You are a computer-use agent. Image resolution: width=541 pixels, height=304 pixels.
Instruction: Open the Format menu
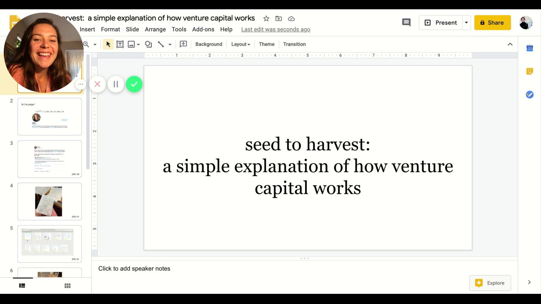click(110, 29)
